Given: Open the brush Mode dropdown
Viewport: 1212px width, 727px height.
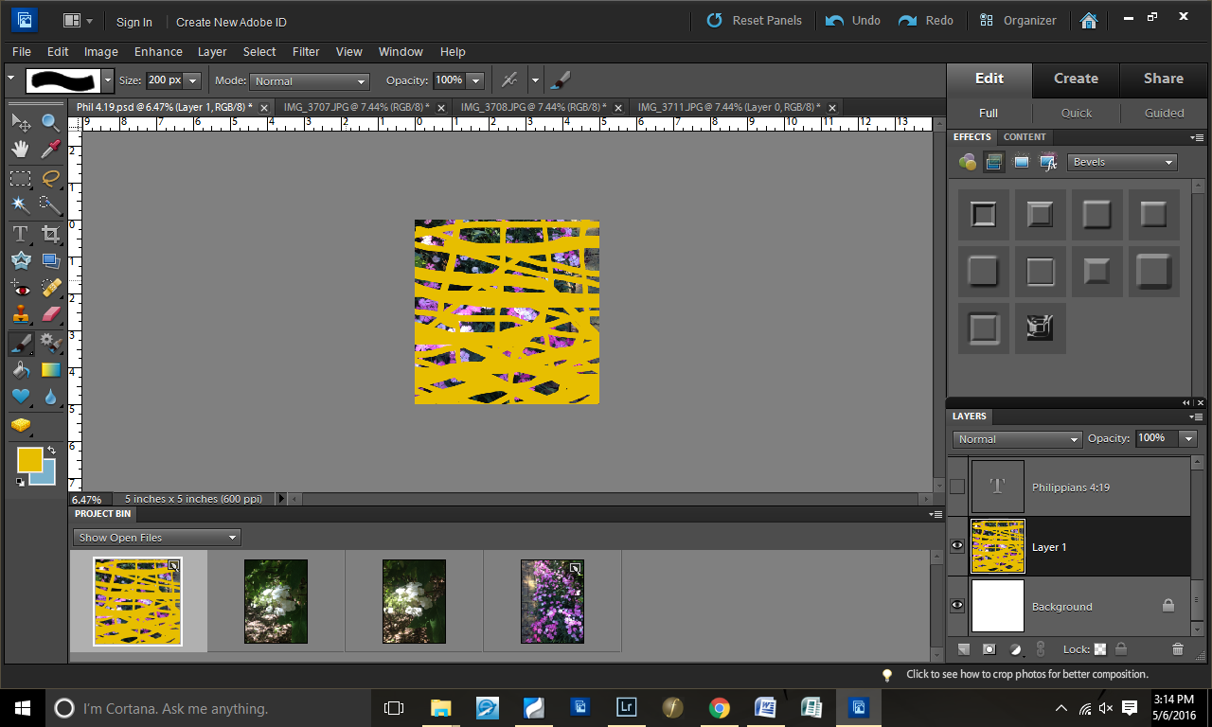Looking at the screenshot, I should coord(309,81).
